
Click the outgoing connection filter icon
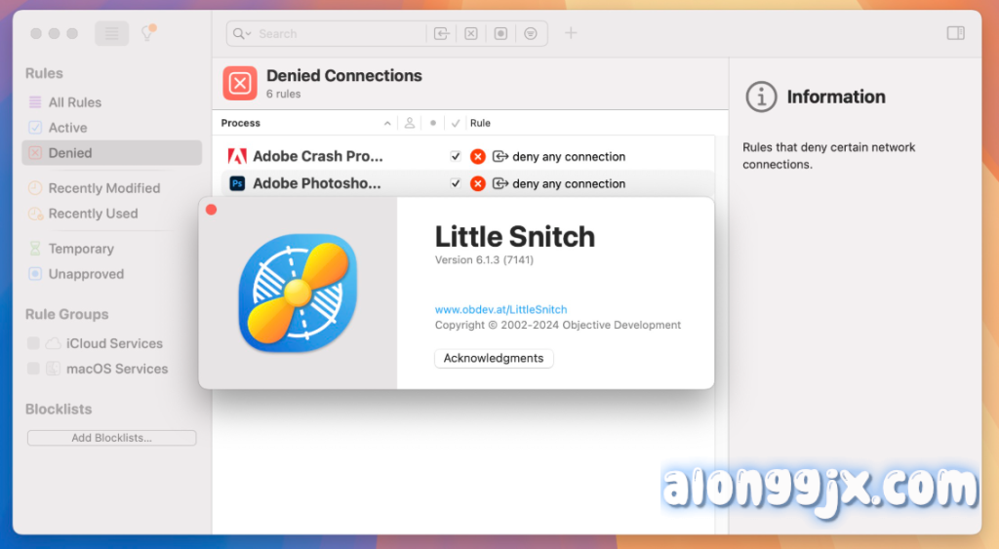[442, 33]
